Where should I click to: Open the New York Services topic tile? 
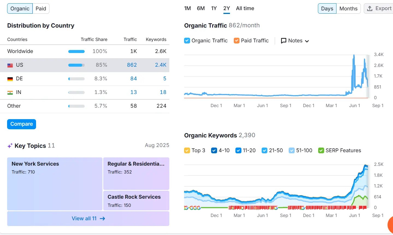click(x=55, y=184)
